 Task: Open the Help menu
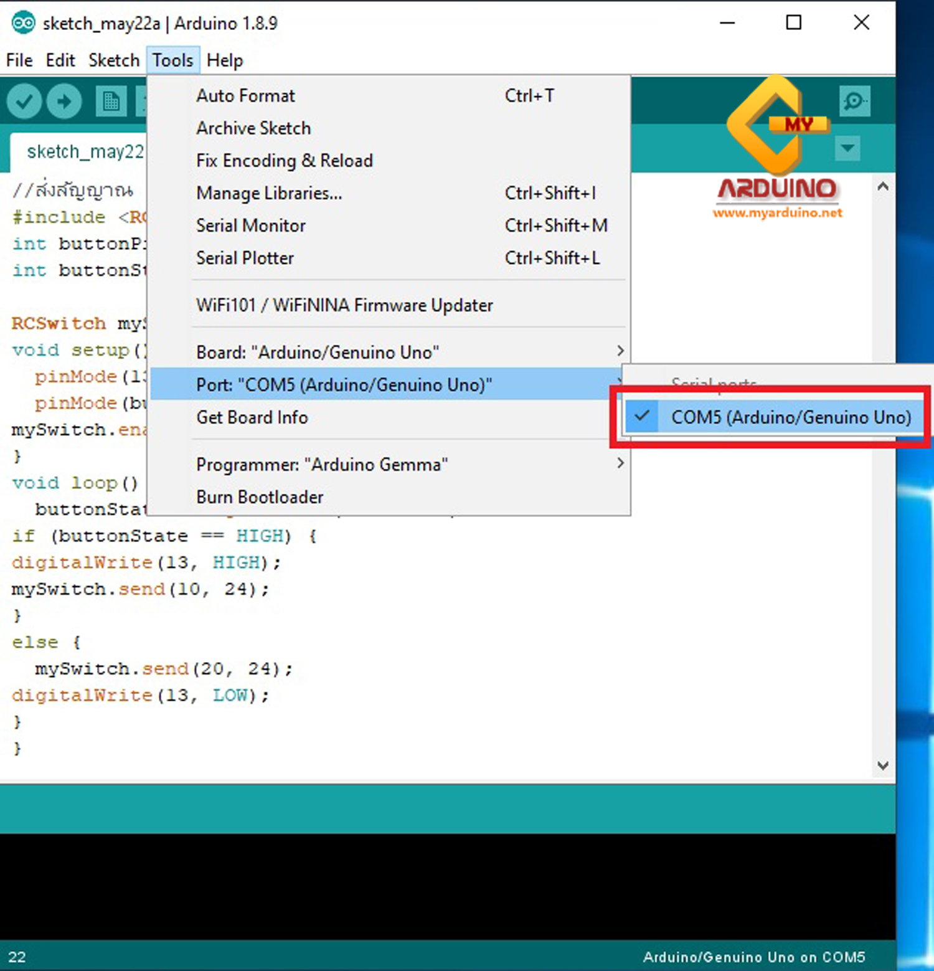224,60
